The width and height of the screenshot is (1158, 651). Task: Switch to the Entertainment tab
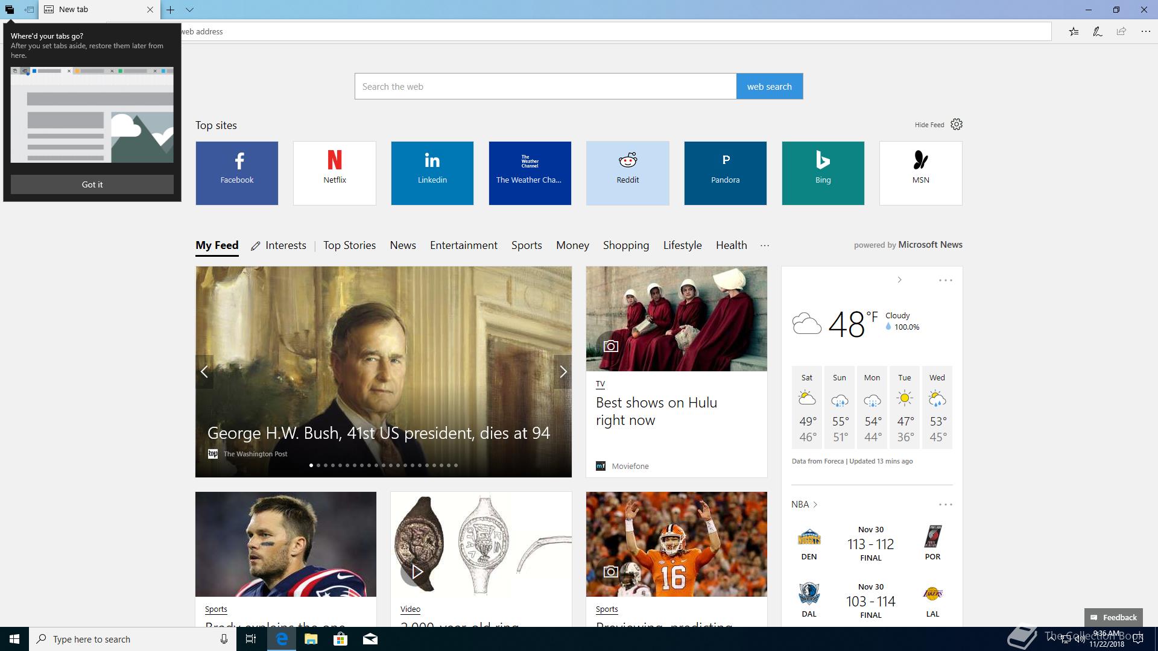click(464, 245)
